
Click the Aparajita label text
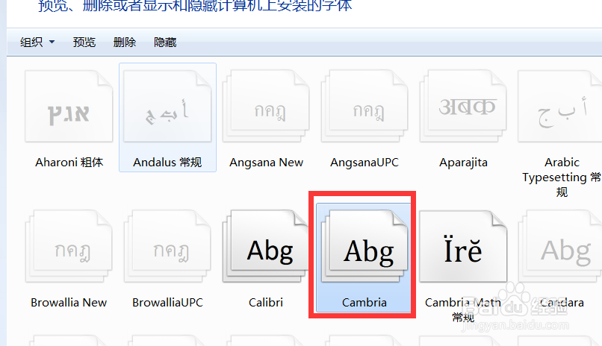[x=463, y=163]
